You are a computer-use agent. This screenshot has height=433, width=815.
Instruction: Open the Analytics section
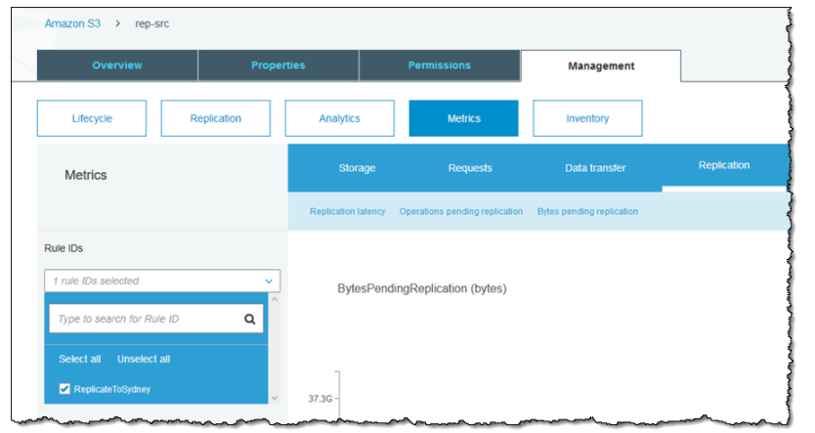(339, 118)
